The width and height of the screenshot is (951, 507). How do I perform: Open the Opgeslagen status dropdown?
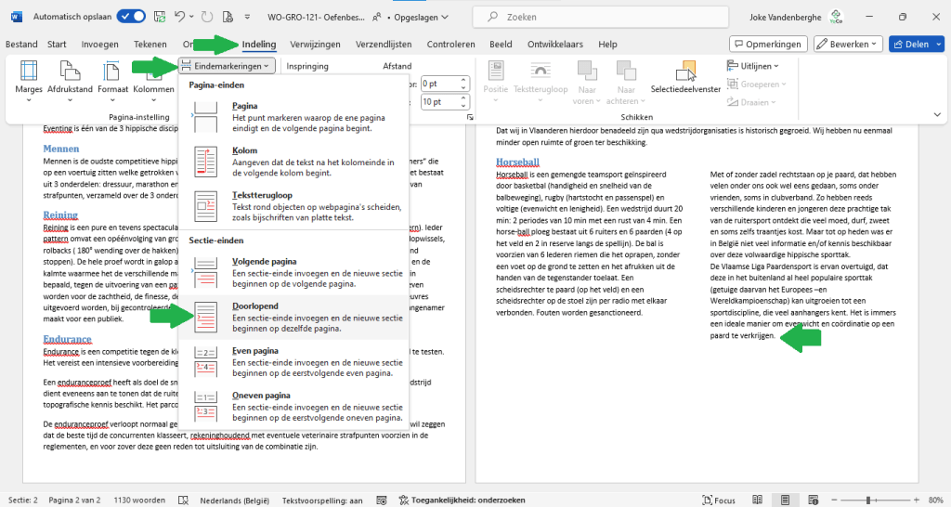pos(422,17)
